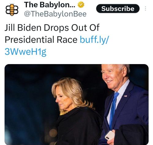Visit the @TheBabylonBee handle
Screen dimensions: 153x145
(55, 14)
